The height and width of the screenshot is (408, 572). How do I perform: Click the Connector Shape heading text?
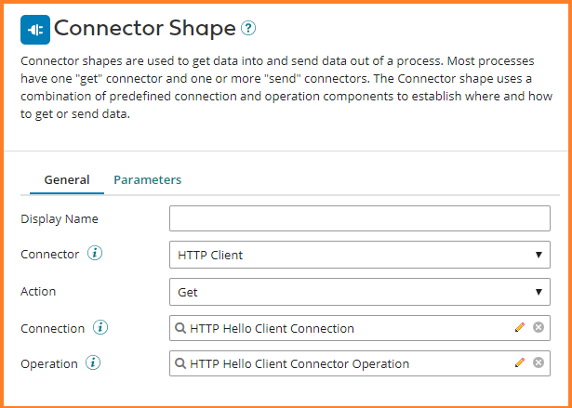(144, 29)
